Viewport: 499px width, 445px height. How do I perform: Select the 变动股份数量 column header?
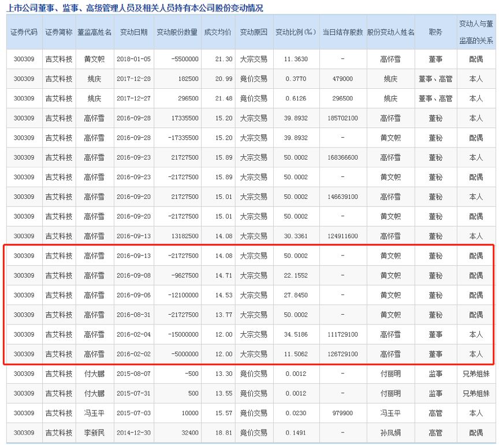[177, 32]
